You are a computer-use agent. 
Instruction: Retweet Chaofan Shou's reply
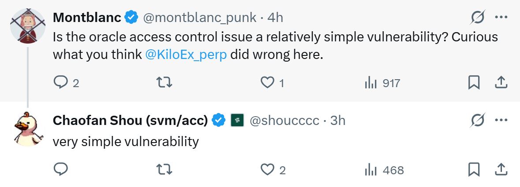pyautogui.click(x=164, y=169)
